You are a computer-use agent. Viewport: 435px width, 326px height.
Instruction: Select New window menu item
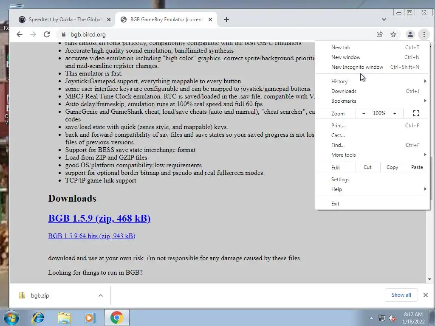pyautogui.click(x=372, y=57)
